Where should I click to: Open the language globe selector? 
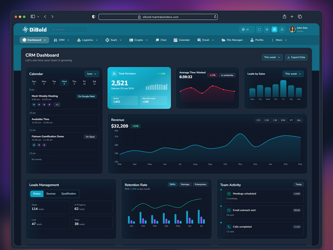[247, 30]
